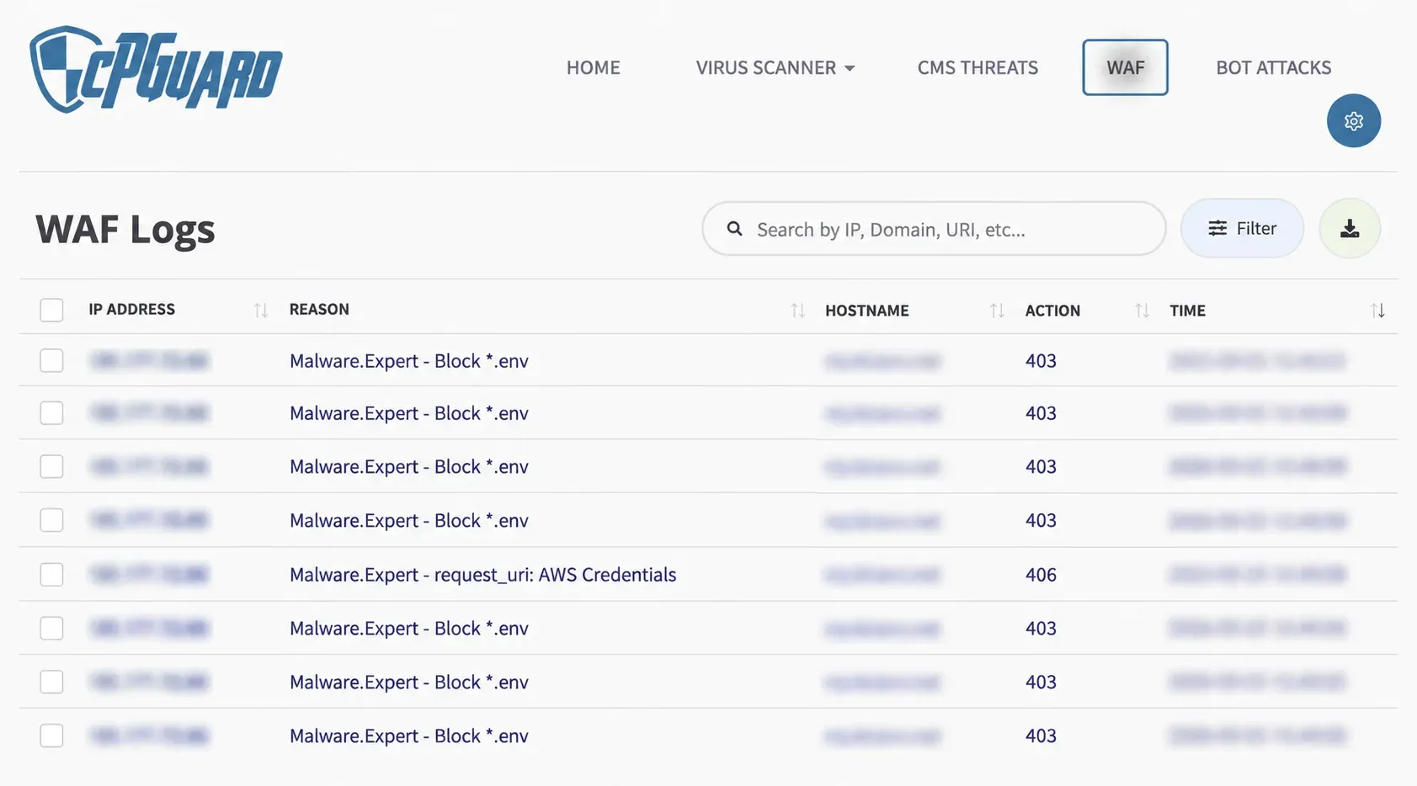Sort by IP Address column arrows
The width and height of the screenshot is (1417, 786).
[261, 311]
